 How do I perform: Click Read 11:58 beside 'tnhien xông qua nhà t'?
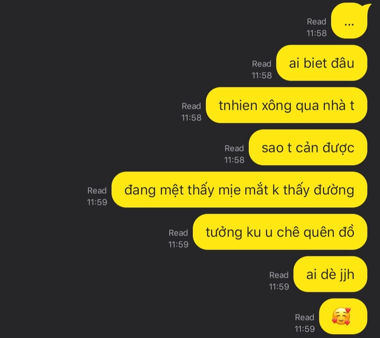point(191,112)
